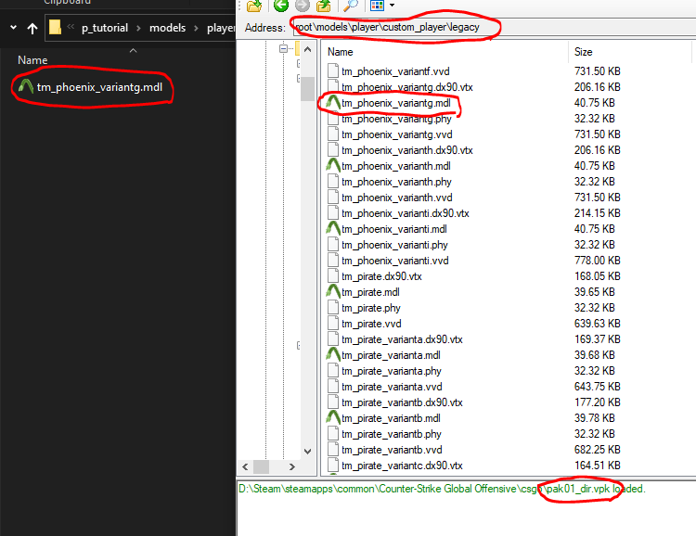The width and height of the screenshot is (696, 536).
Task: Select tm_phoenix_varianti.vvd file
Action: pos(395,261)
